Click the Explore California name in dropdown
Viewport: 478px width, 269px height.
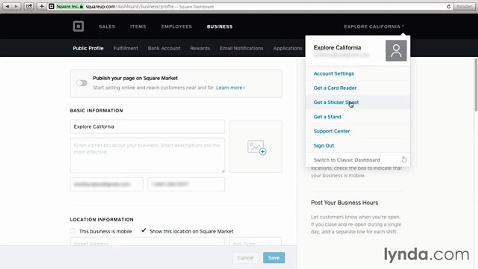coord(337,47)
